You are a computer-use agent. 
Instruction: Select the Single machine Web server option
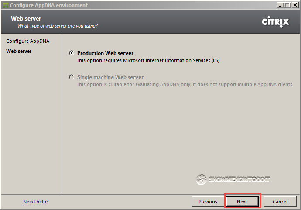coord(72,77)
